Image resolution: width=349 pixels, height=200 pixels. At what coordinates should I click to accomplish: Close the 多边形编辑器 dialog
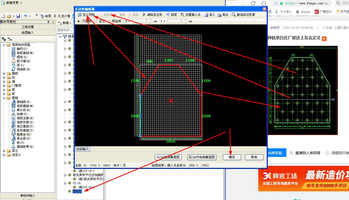[264, 9]
